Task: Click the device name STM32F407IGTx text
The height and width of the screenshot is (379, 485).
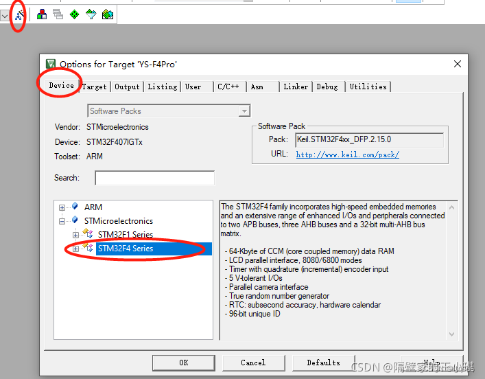Action: (x=114, y=142)
